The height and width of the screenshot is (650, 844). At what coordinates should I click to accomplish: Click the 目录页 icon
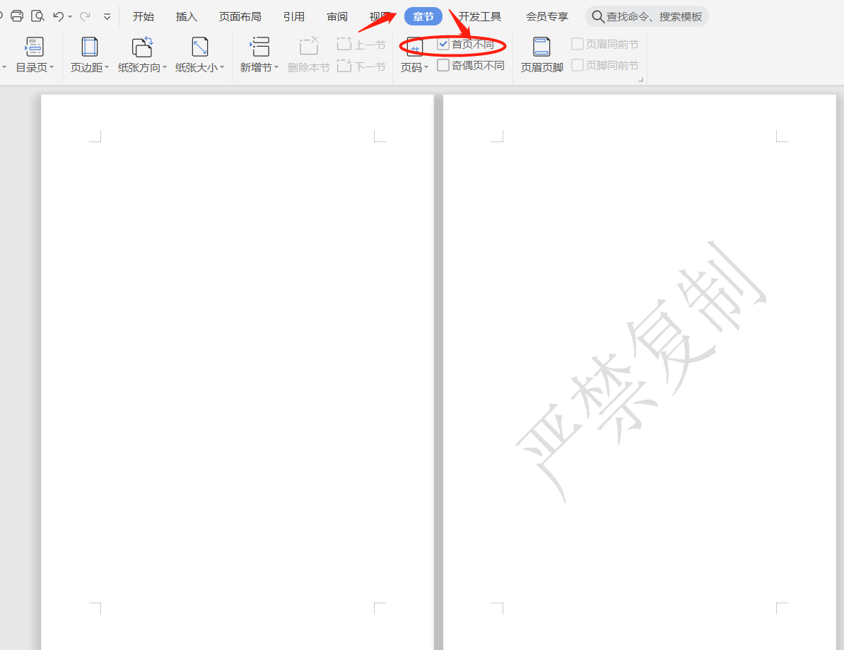click(35, 47)
